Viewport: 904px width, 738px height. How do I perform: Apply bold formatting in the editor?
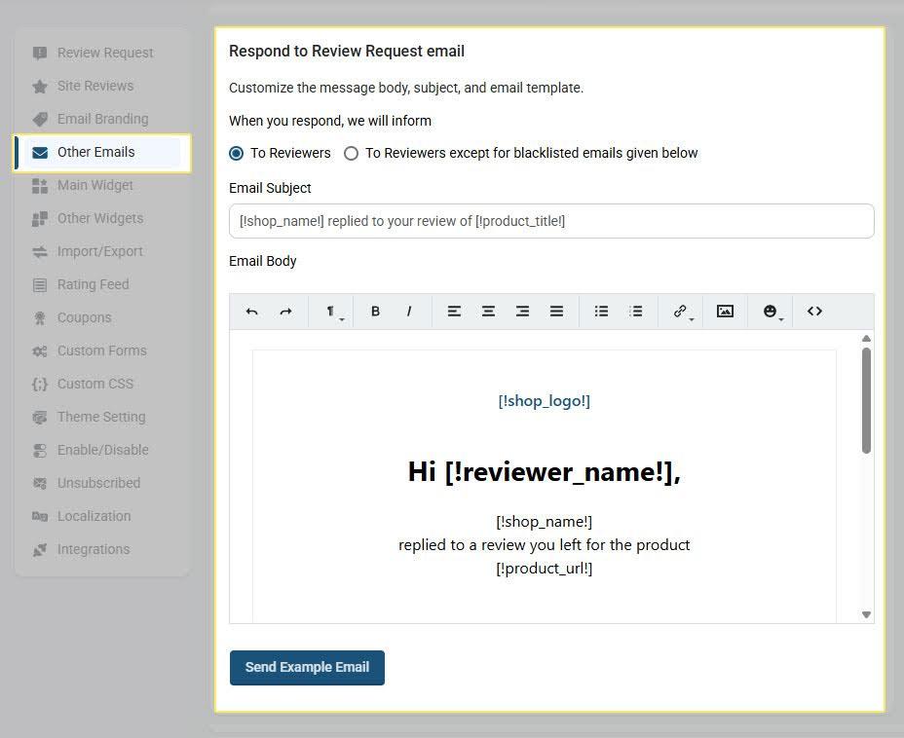[375, 311]
